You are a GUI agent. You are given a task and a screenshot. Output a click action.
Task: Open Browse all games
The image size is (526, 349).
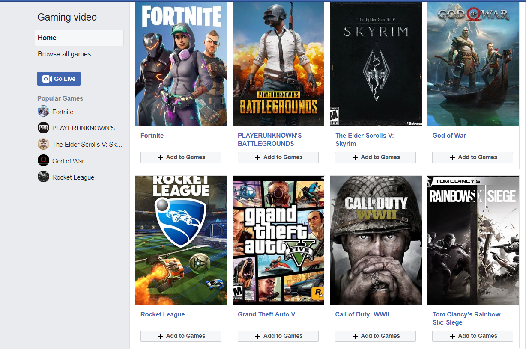pyautogui.click(x=64, y=54)
